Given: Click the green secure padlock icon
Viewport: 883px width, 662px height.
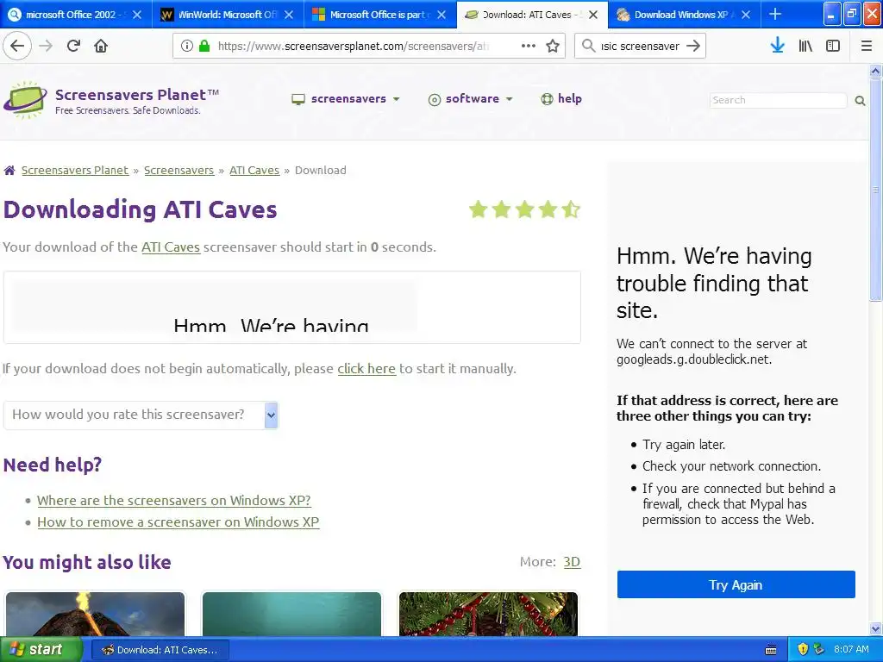Looking at the screenshot, I should pyautogui.click(x=204, y=46).
